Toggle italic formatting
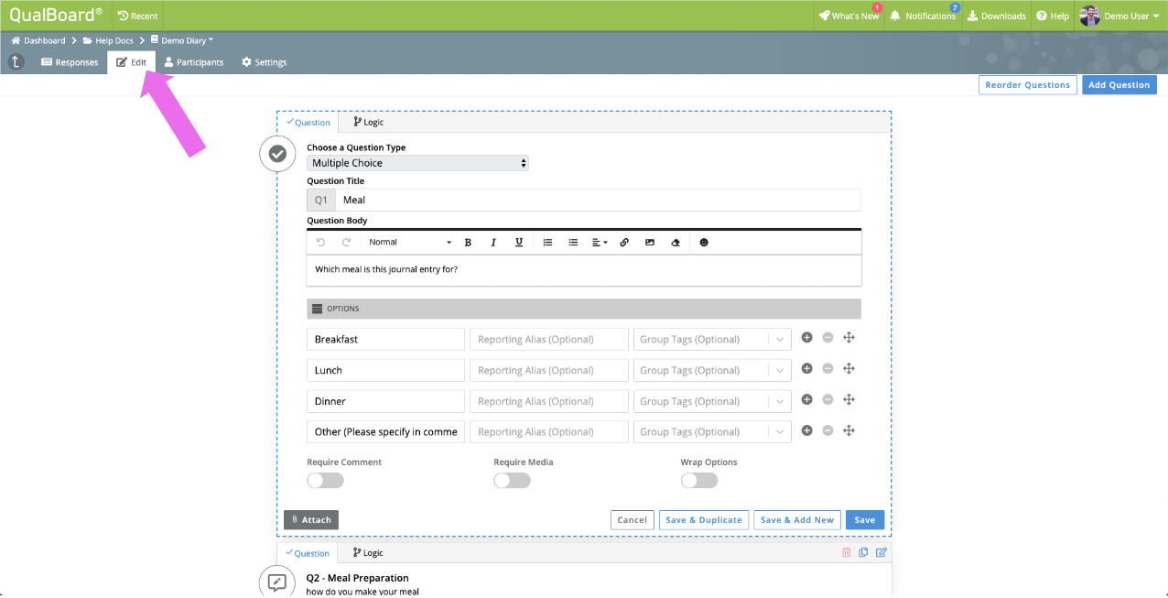Image resolution: width=1168 pixels, height=598 pixels. pos(493,243)
